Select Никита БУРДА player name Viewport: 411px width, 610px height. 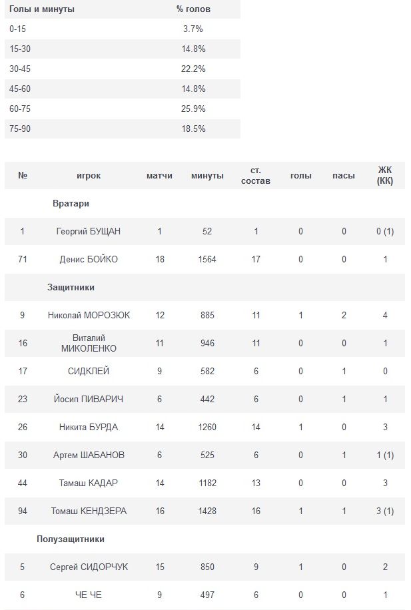pyautogui.click(x=89, y=428)
